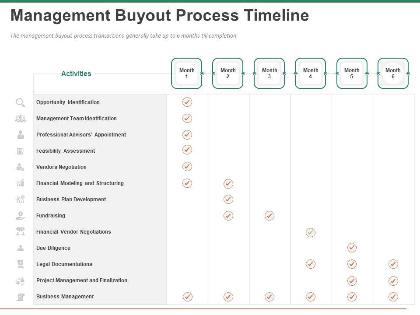This screenshot has height=315, width=420.
Task: Click the Business Plan Development label
Action: [71, 199]
